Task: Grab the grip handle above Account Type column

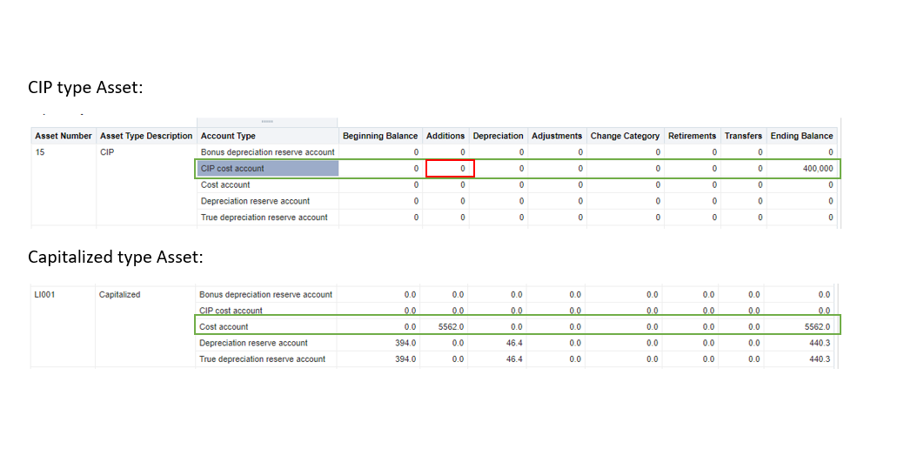Action: (x=267, y=122)
